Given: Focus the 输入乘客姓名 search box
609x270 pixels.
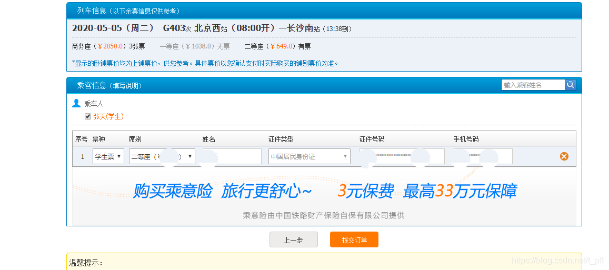Looking at the screenshot, I should (x=533, y=85).
